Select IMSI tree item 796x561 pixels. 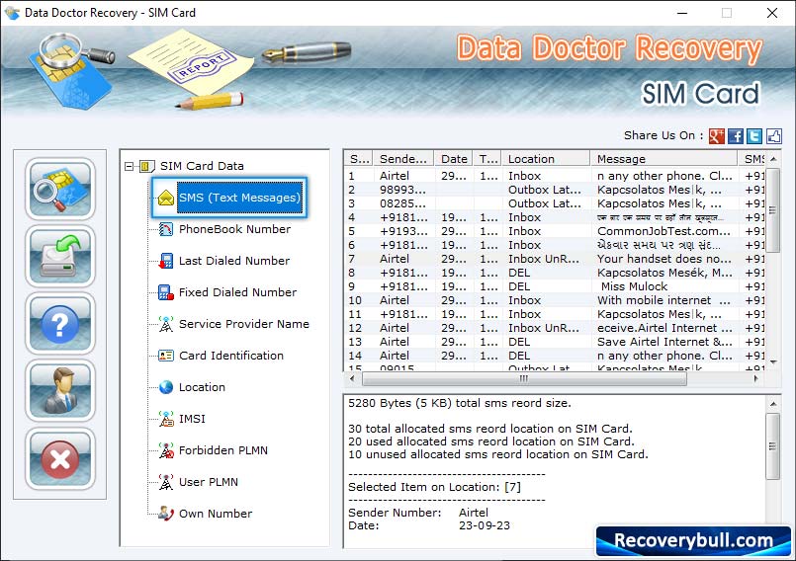pos(192,419)
